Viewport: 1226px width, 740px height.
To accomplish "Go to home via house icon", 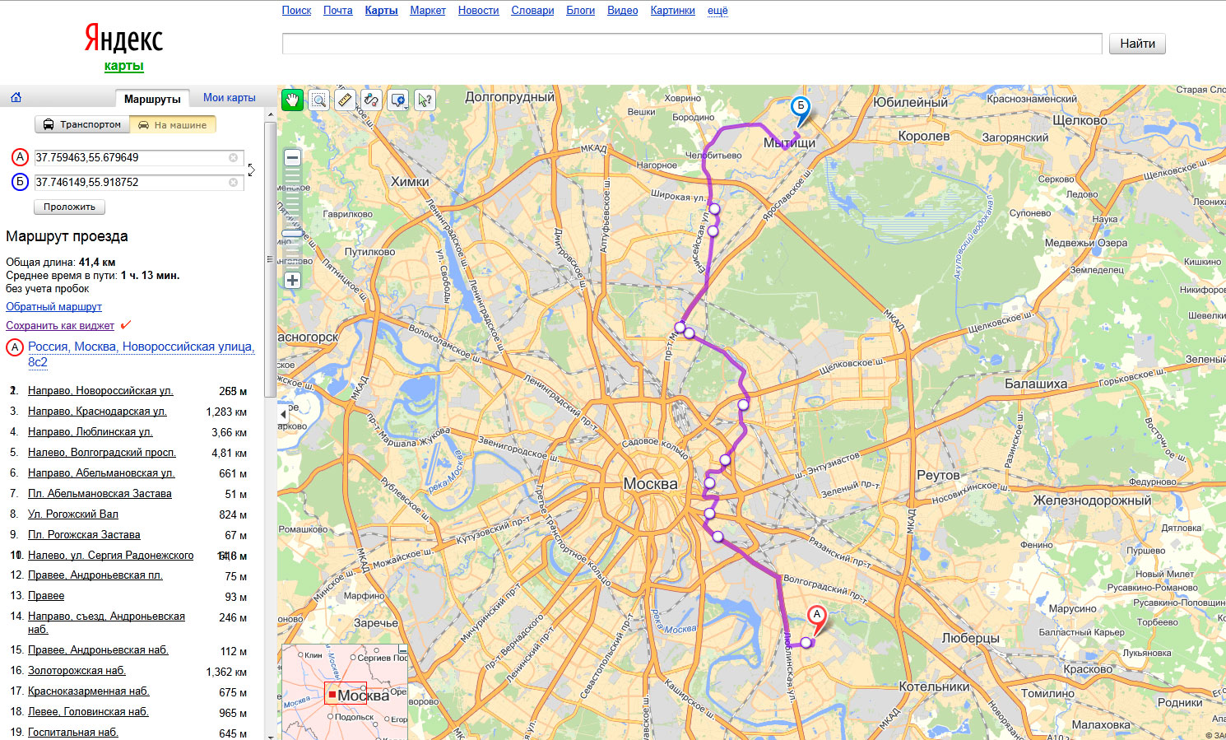I will point(16,98).
